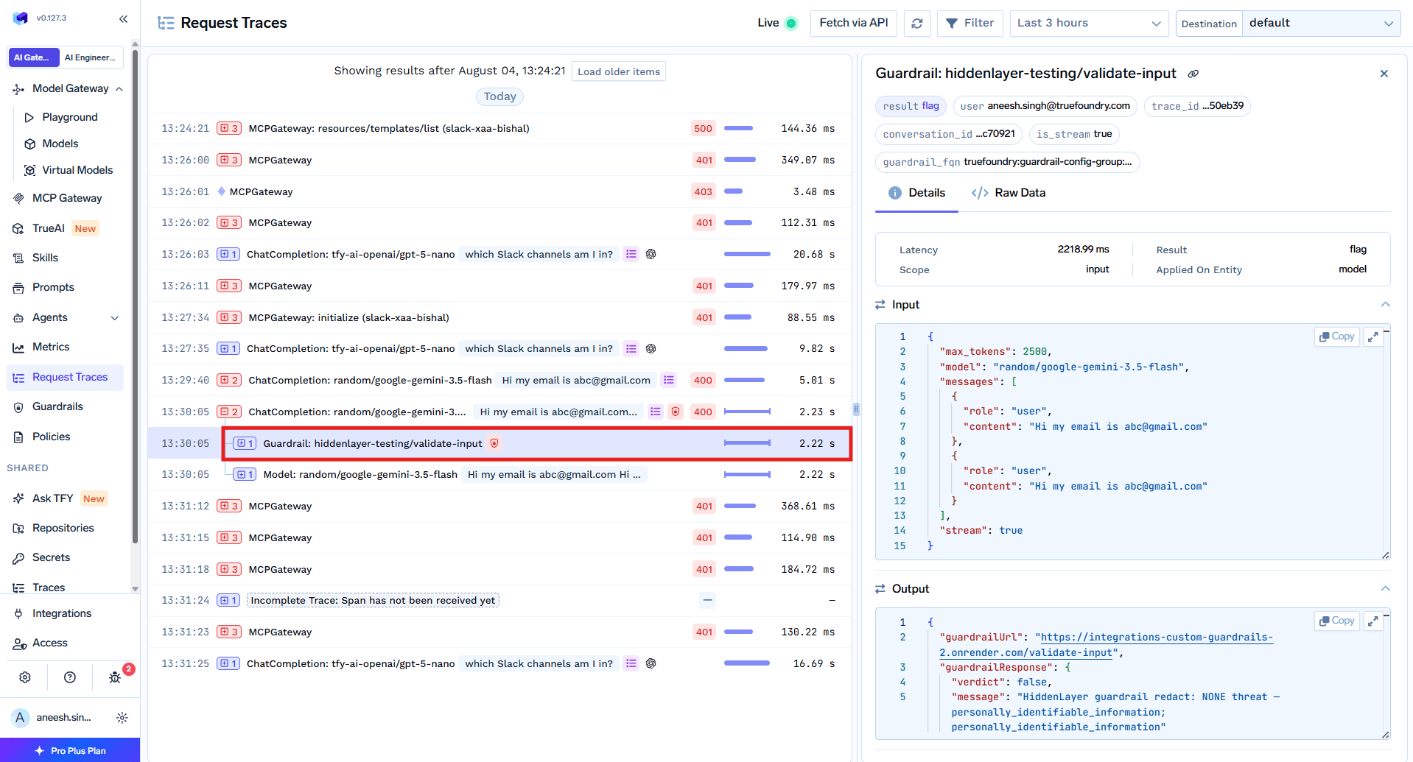Viewport: 1413px width, 762px height.
Task: Copy link icon next to Guardrail title
Action: pyautogui.click(x=1193, y=74)
